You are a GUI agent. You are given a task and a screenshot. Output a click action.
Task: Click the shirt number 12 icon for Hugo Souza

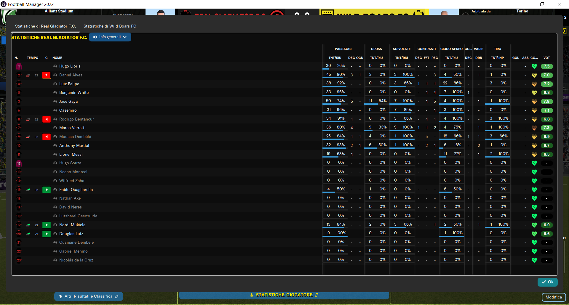click(19, 163)
